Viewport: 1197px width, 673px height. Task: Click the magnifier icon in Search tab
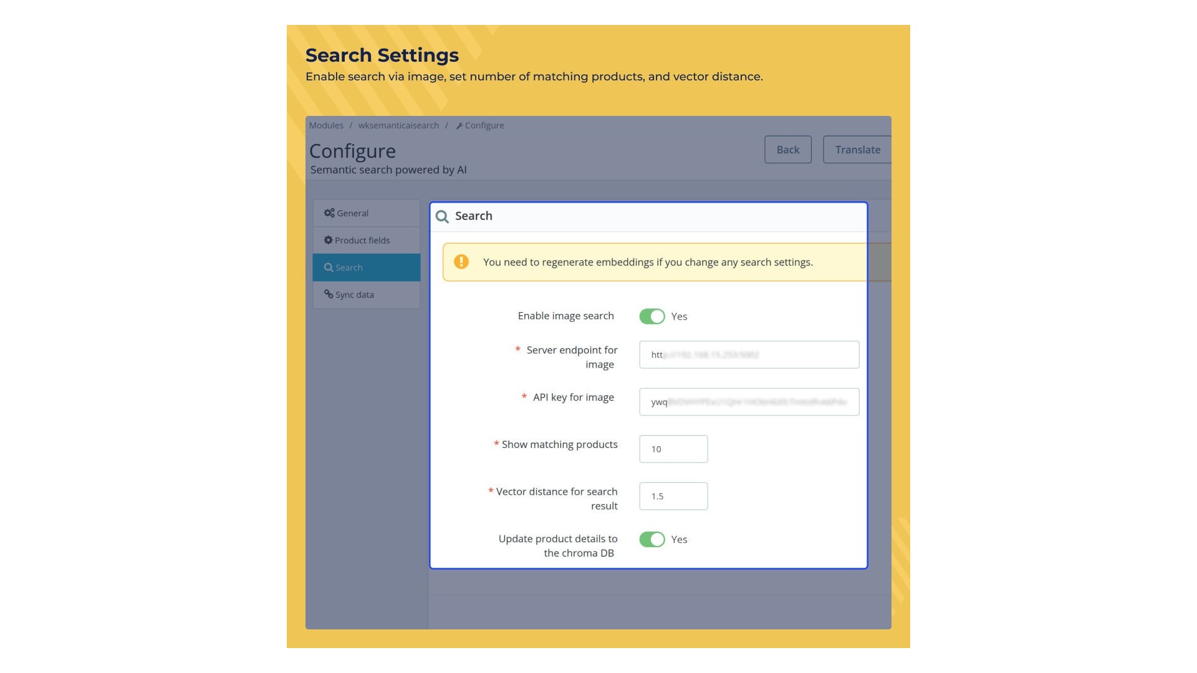tap(329, 267)
